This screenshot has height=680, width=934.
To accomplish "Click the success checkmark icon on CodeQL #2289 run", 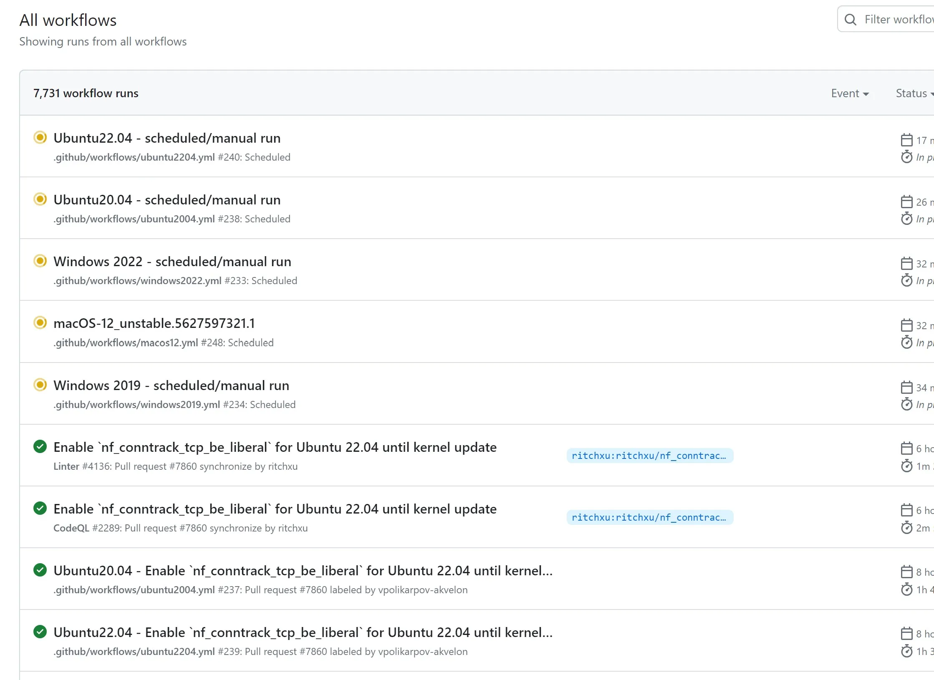I will (40, 508).
